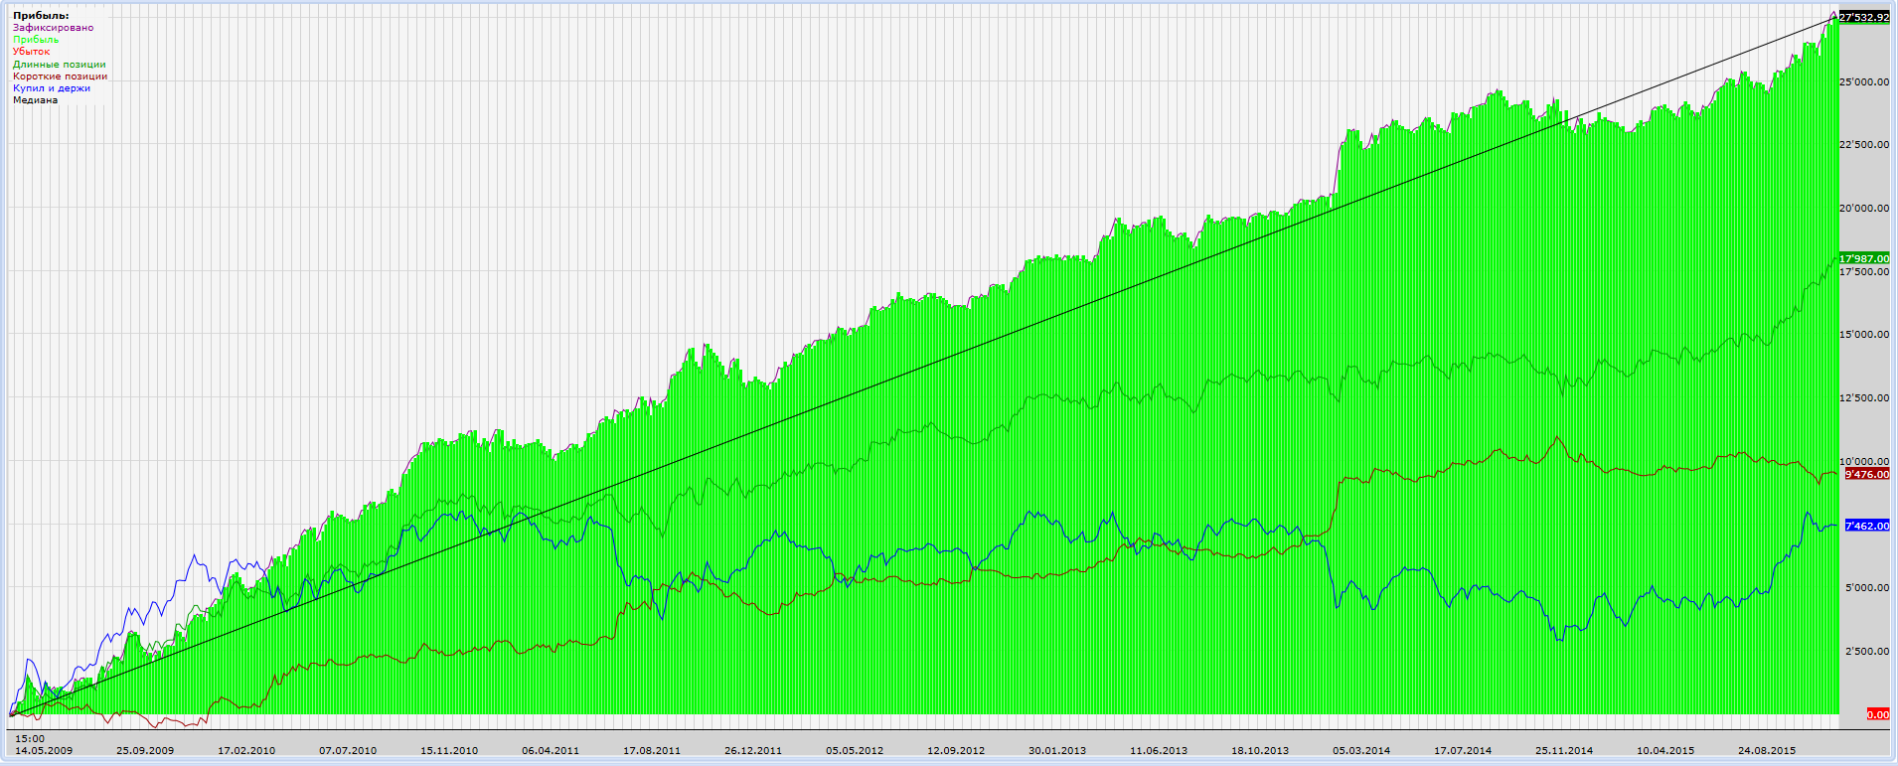Select the 17'500.00 axis label
The height and width of the screenshot is (766, 1898).
[x=1865, y=272]
